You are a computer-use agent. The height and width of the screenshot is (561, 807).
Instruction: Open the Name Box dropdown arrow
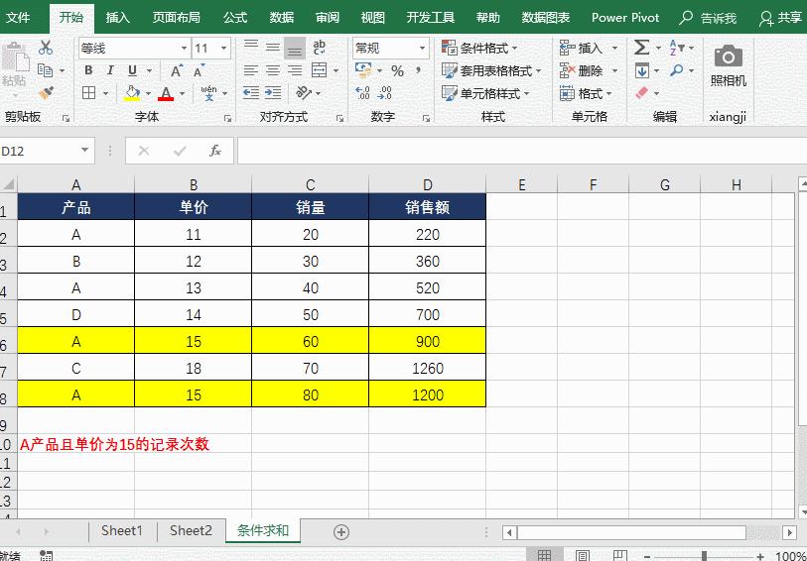(85, 151)
